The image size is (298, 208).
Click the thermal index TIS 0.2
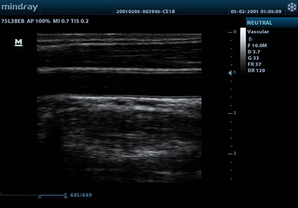pyautogui.click(x=80, y=21)
